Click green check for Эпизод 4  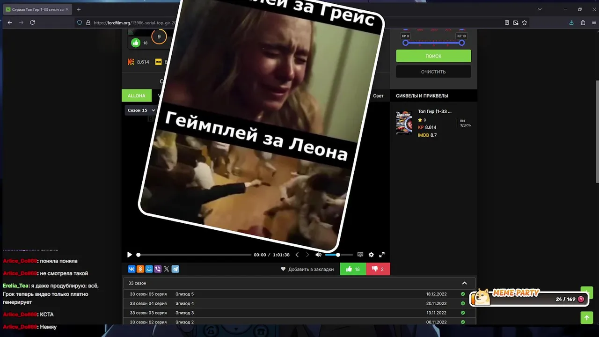point(463,303)
